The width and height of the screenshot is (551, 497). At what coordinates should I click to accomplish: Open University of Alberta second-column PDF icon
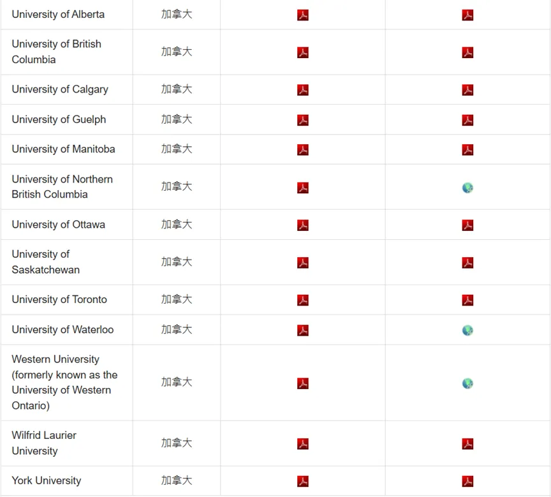point(467,15)
